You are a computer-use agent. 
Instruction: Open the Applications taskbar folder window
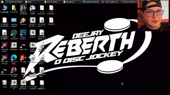(x=69, y=2)
